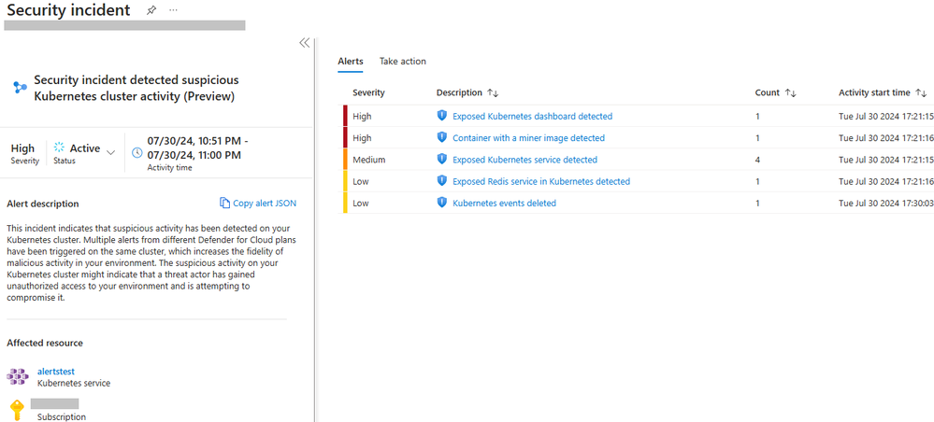Sort alerts by Count column arrows
Screen dimensions: 934x422
790,92
